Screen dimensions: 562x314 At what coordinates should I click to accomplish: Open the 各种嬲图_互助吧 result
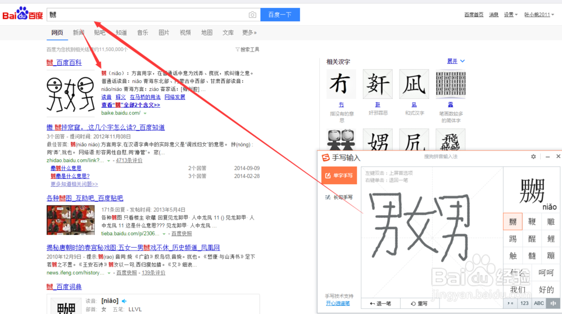pos(85,198)
